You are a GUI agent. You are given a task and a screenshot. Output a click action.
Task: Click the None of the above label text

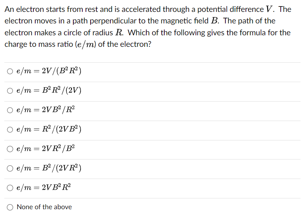click(x=44, y=207)
